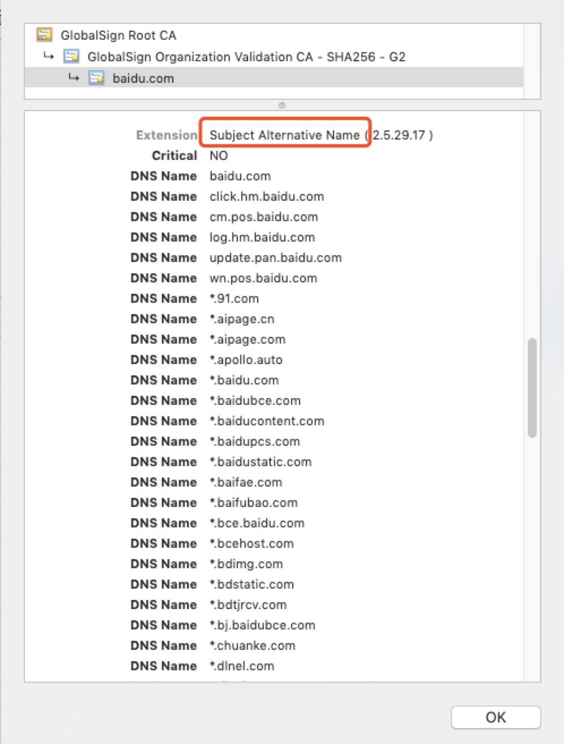Click OK to close the certificate dialog

[x=495, y=717]
